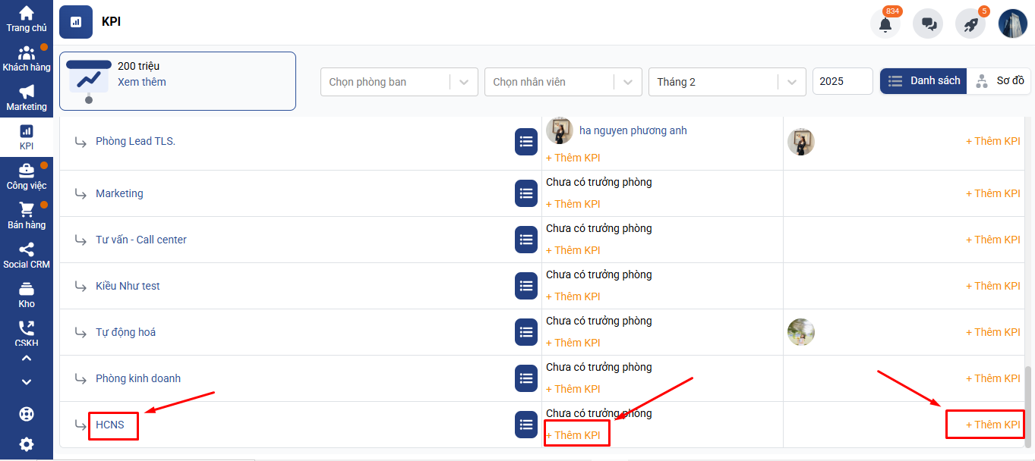Open the user profile avatar

coord(1013,24)
